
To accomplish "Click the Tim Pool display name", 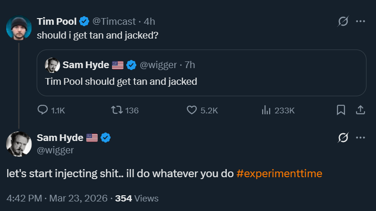I will pyautogui.click(x=57, y=21).
